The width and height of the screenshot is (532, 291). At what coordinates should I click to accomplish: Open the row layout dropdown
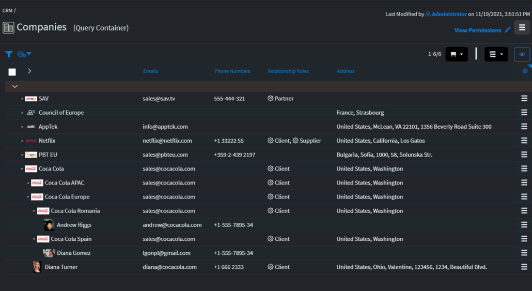coord(457,54)
